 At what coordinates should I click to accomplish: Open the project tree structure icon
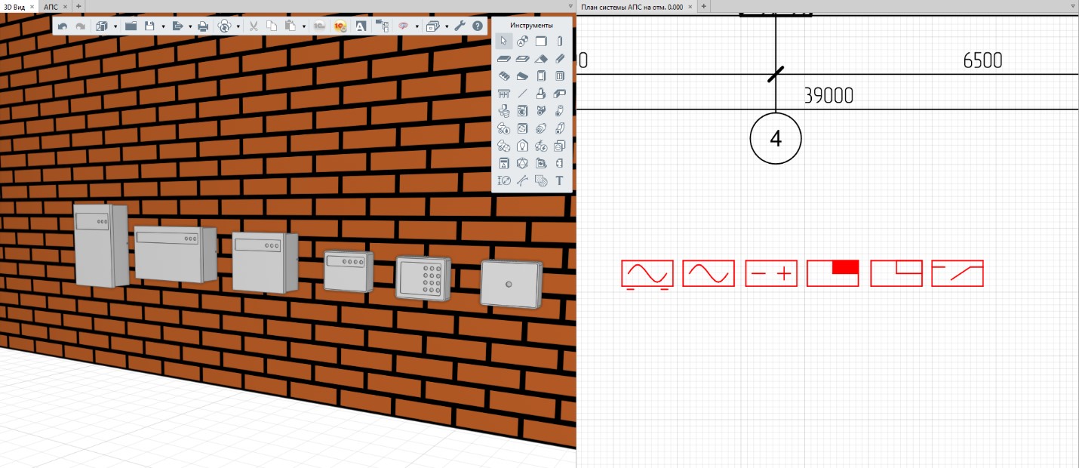pyautogui.click(x=382, y=26)
